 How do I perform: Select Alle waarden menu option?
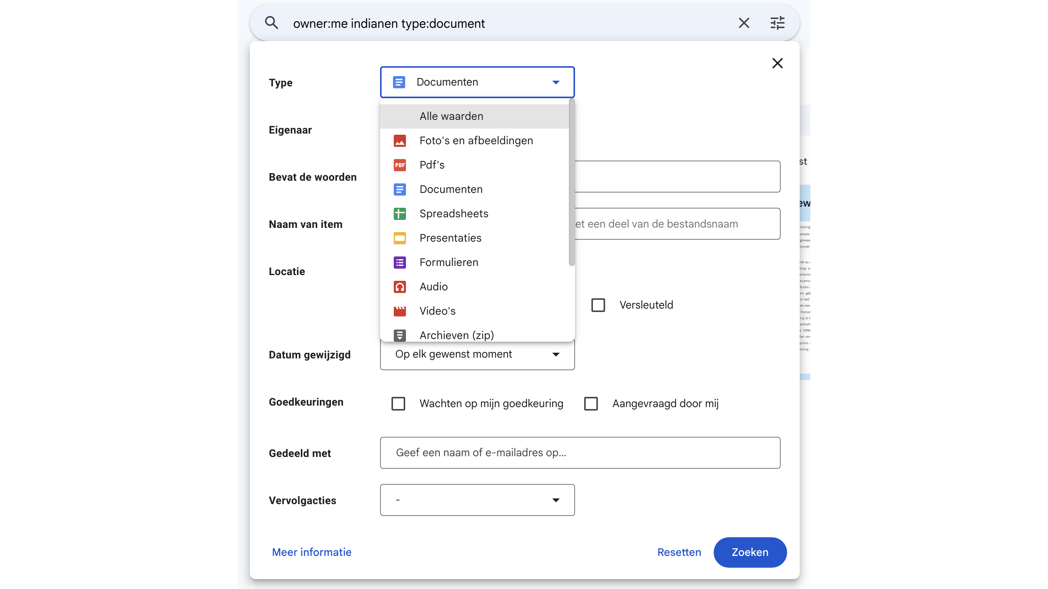tap(452, 116)
